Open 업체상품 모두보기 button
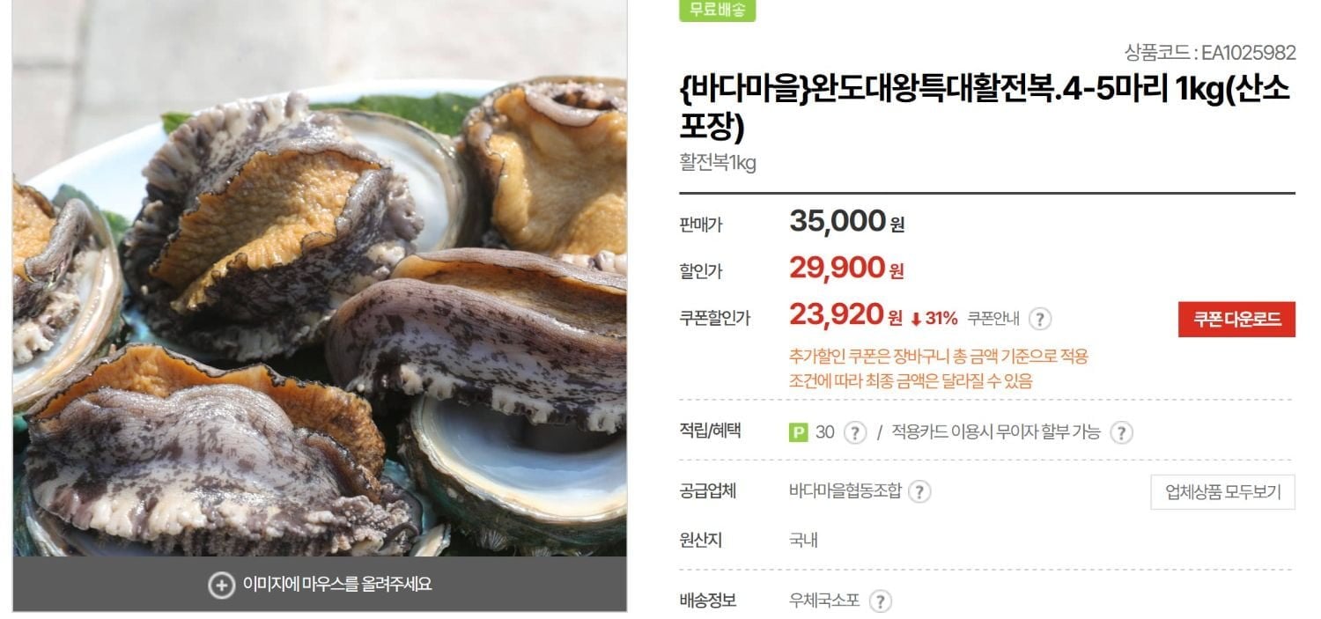This screenshot has height=619, width=1321. (x=1222, y=491)
